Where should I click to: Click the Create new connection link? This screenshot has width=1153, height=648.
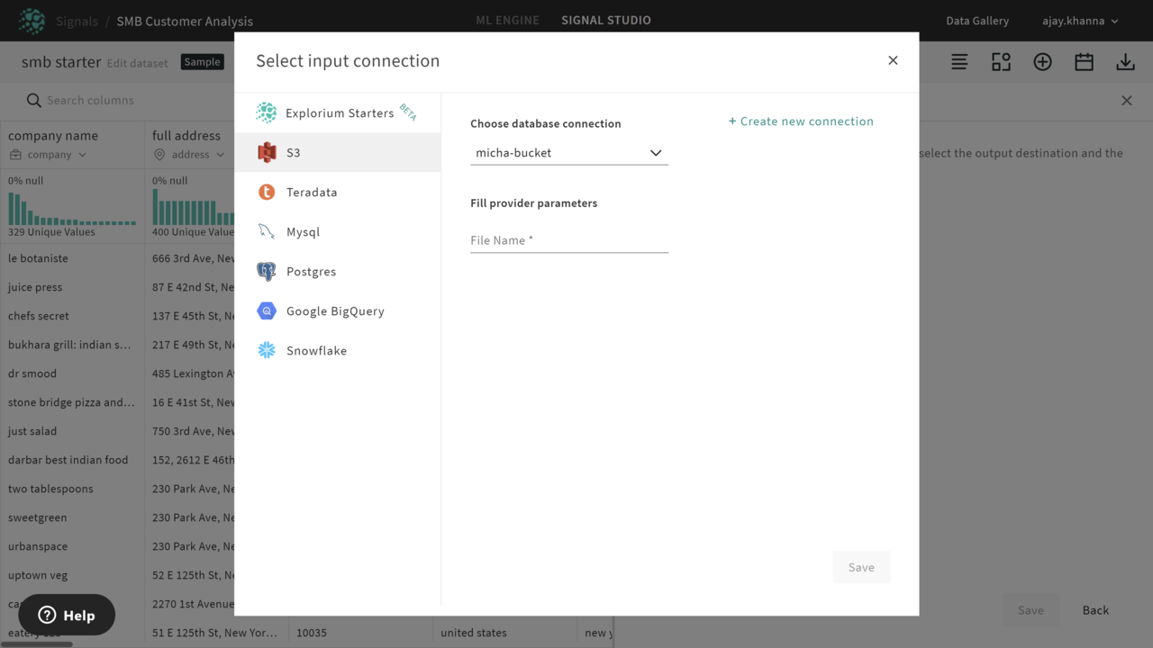[x=801, y=121]
